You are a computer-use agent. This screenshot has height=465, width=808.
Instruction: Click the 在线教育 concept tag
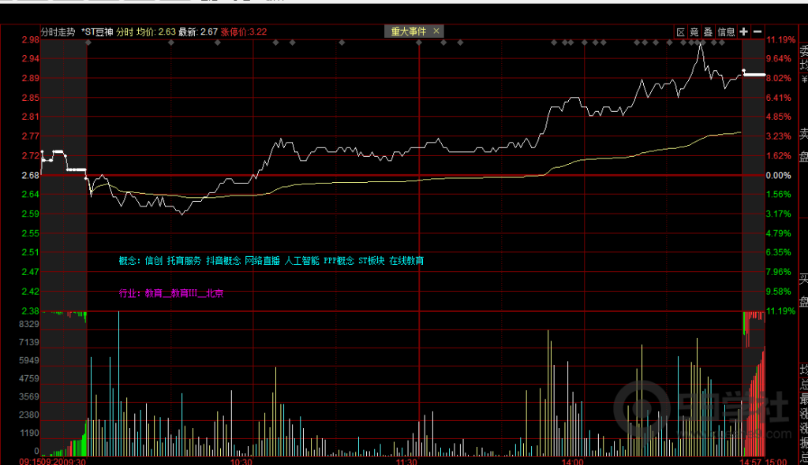[406, 260]
